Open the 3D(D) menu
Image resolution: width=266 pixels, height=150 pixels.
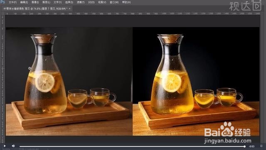pyautogui.click(x=91, y=2)
